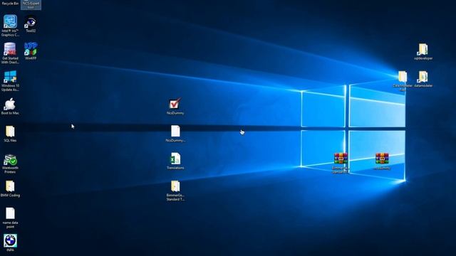This screenshot has height=256, width=456.
Task: Open the Data Modeler Files folder
Action: [x=403, y=80]
